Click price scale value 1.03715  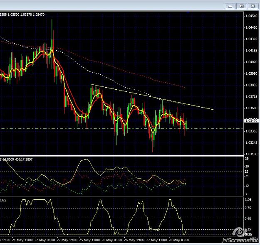251,96
